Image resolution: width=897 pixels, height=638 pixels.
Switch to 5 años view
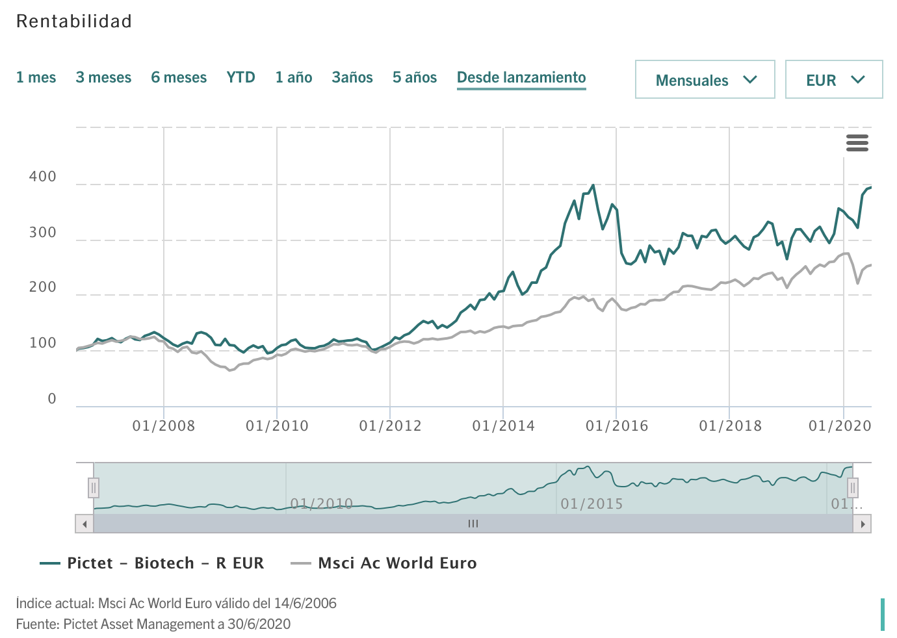[x=414, y=78]
